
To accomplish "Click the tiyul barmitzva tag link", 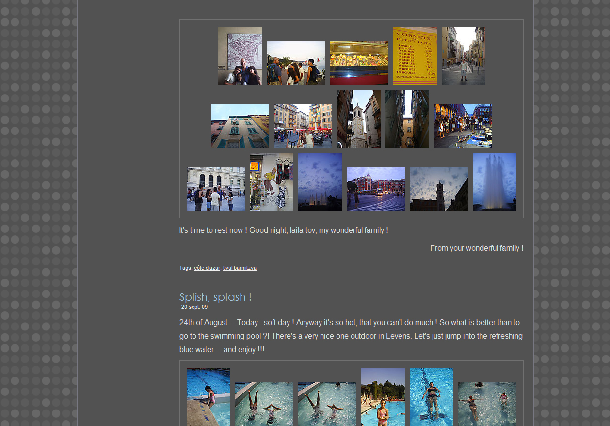I will 240,268.
